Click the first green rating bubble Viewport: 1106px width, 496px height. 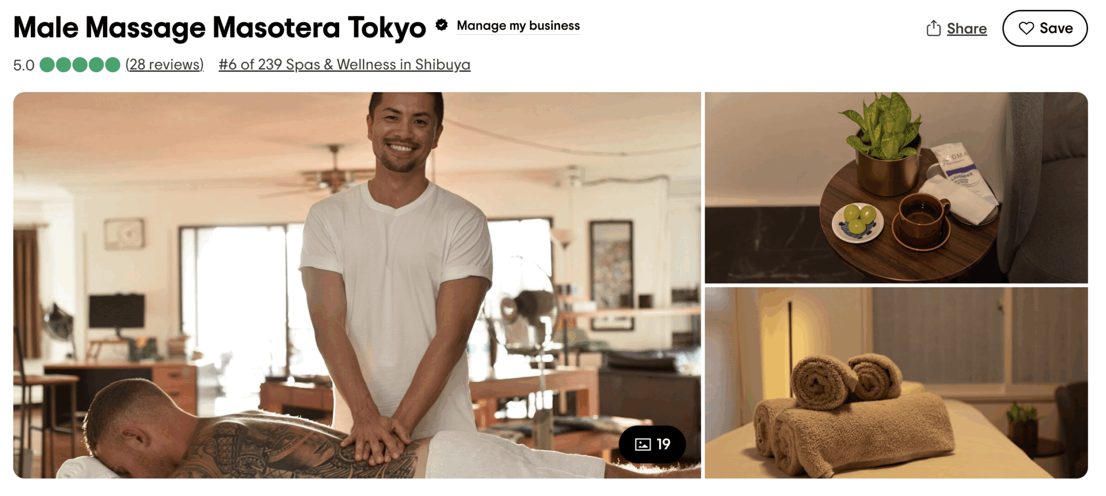[48, 65]
